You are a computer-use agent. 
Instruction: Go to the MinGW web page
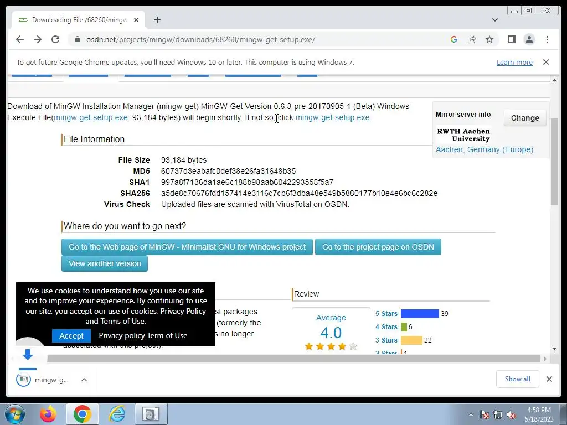coord(187,247)
